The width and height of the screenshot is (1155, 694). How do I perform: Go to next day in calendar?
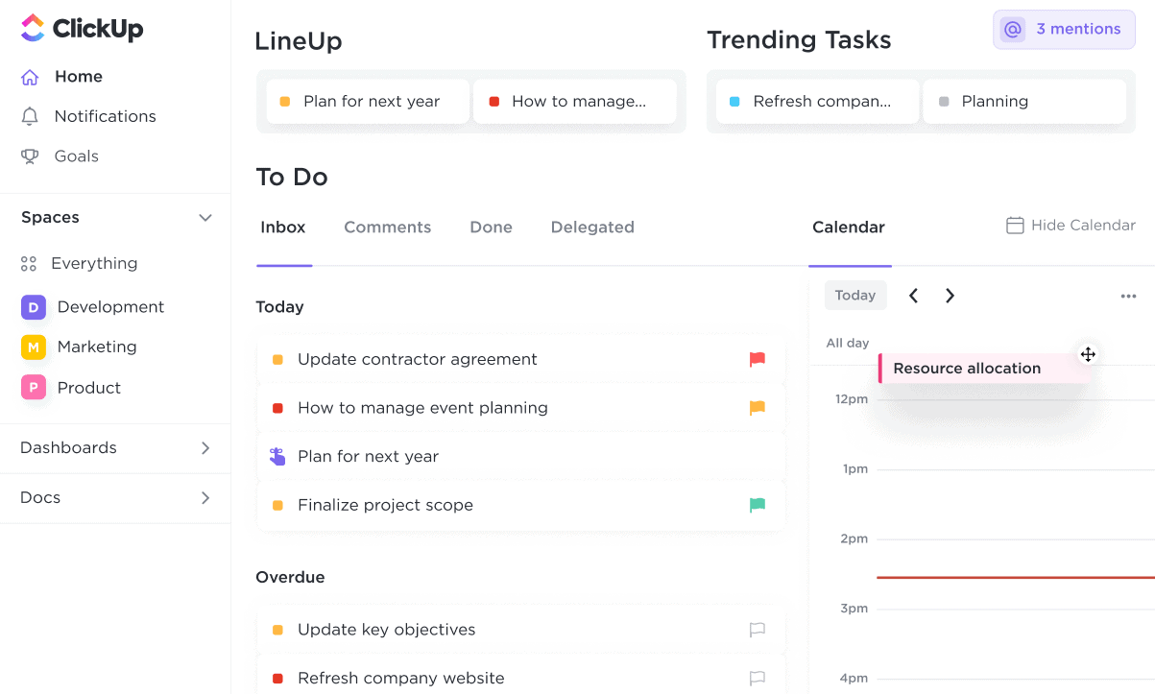[x=950, y=296]
